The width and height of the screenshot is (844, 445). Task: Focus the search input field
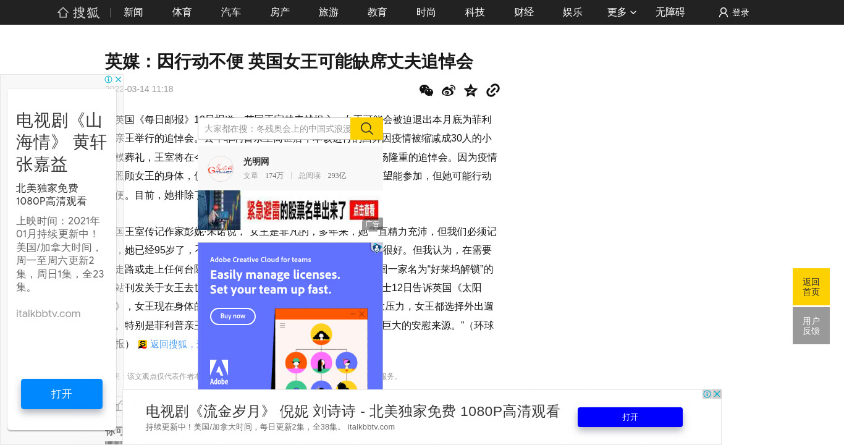(x=274, y=129)
